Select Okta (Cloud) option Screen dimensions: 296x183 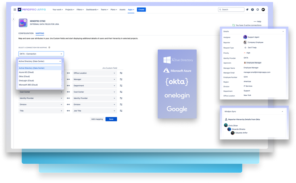40,76
